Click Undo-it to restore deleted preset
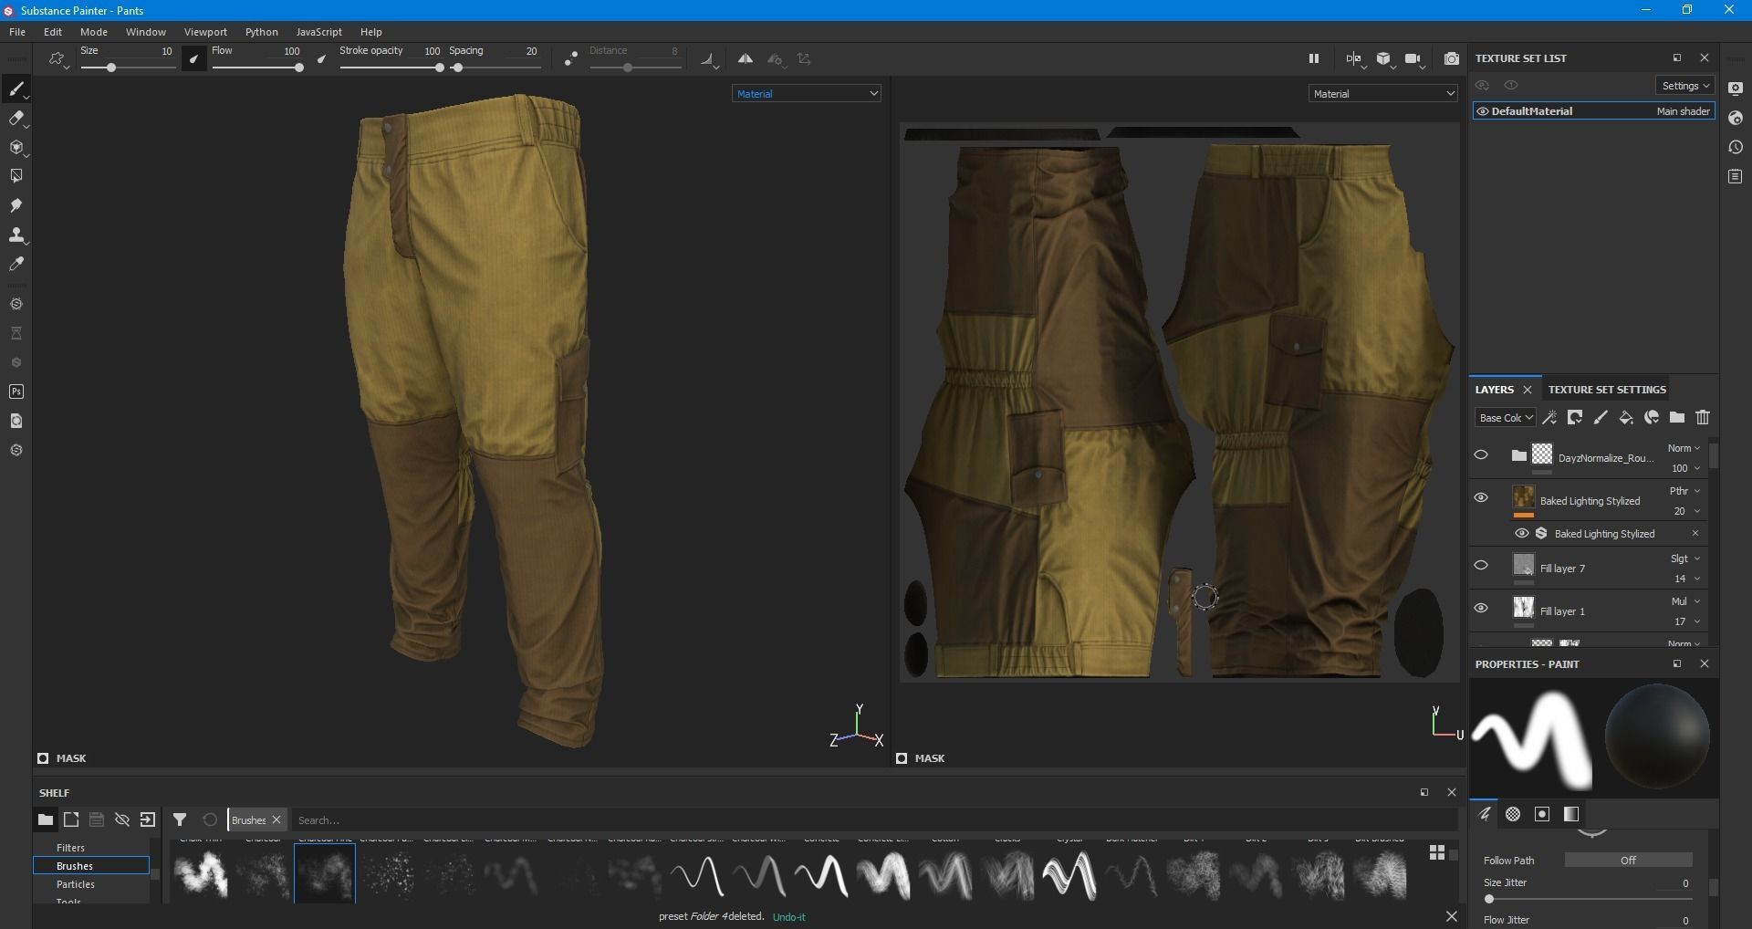 point(788,916)
